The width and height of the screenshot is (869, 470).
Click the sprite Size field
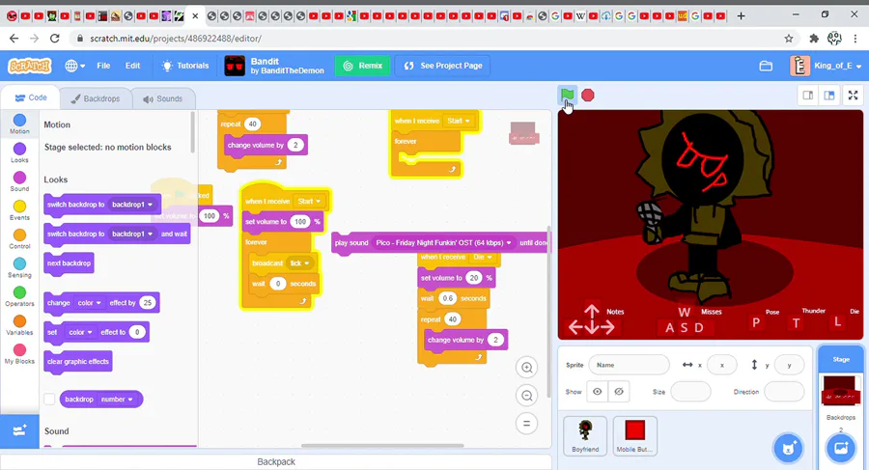(690, 391)
